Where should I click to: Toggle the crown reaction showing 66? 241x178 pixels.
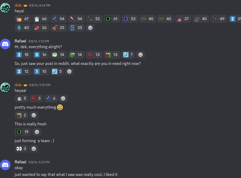pos(41,19)
